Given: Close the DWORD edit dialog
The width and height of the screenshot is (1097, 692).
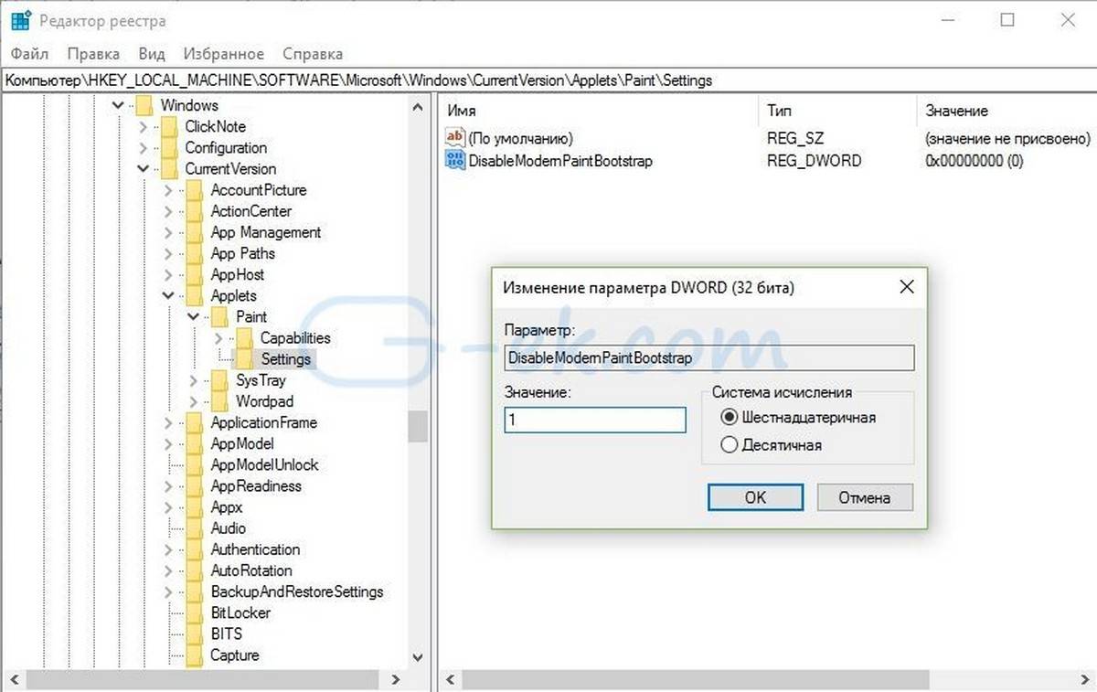Looking at the screenshot, I should click(906, 287).
